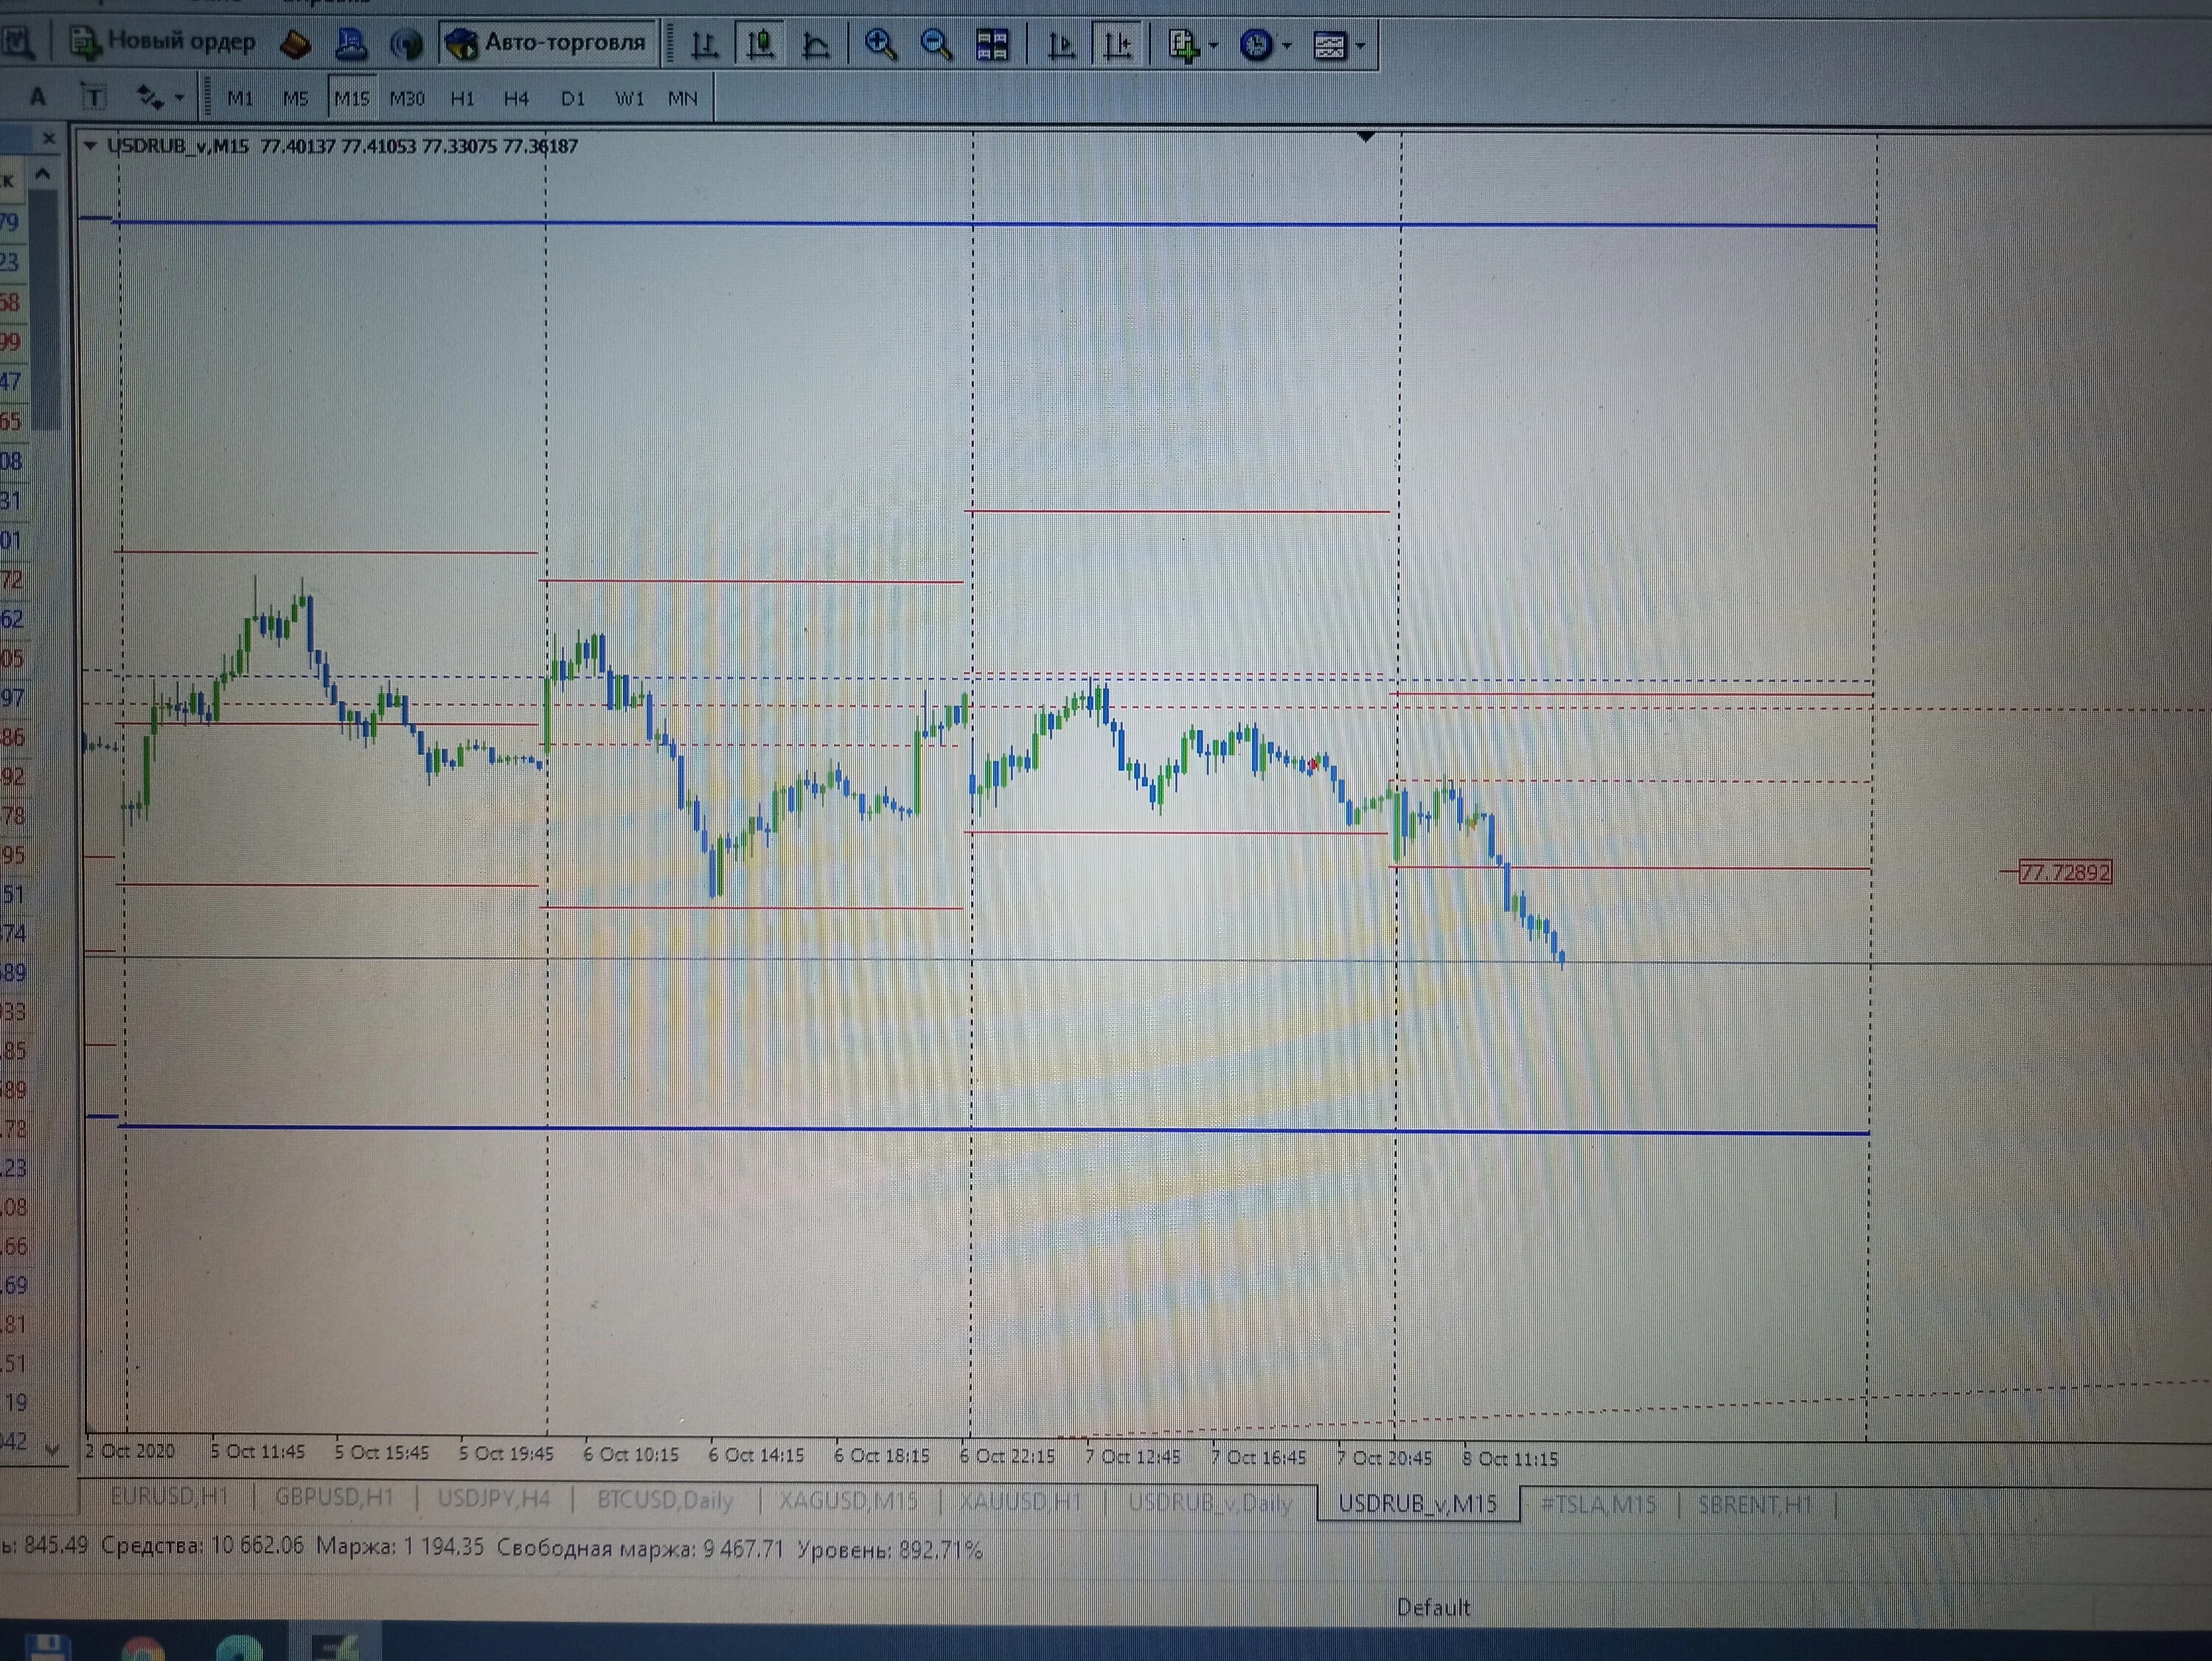This screenshot has height=1661, width=2212.
Task: Select the text label T tool
Action: (93, 97)
